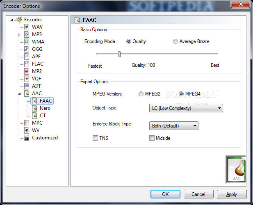Click the AIFF format icon
Screen dimensions: 253x205
pos(27,86)
